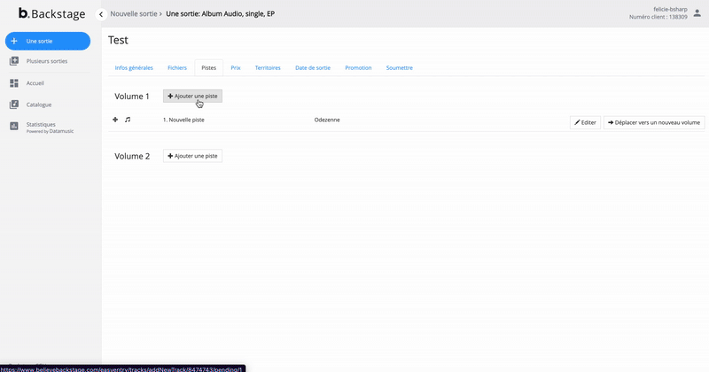The height and width of the screenshot is (372, 709).
Task: Open the Catalogue section
Action: coord(39,105)
